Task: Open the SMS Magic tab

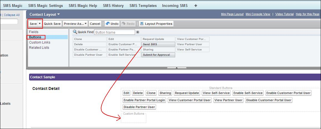Action: point(13,6)
